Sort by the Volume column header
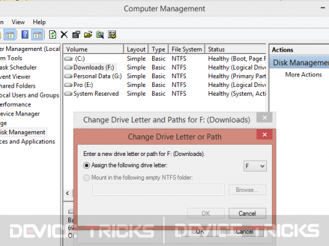Image resolution: width=329 pixels, height=246 pixels. (93, 49)
